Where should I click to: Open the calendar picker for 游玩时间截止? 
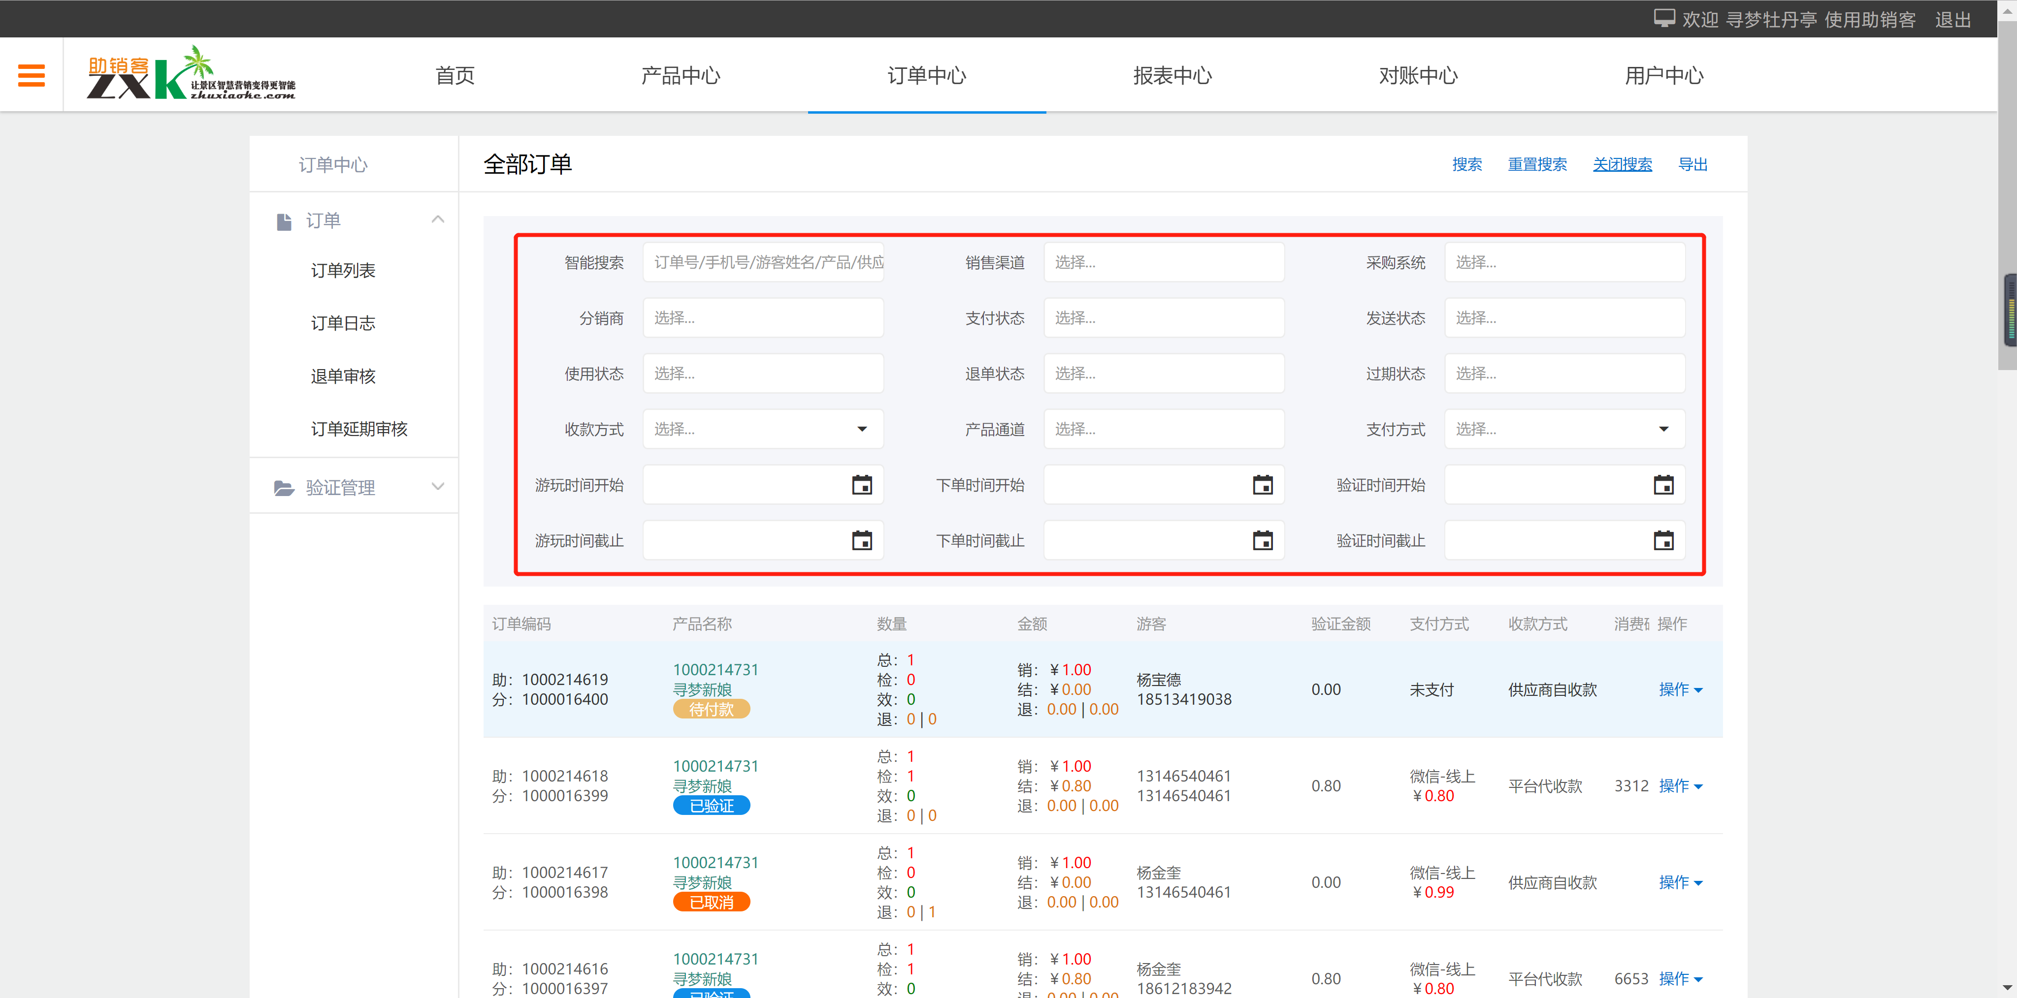tap(861, 540)
